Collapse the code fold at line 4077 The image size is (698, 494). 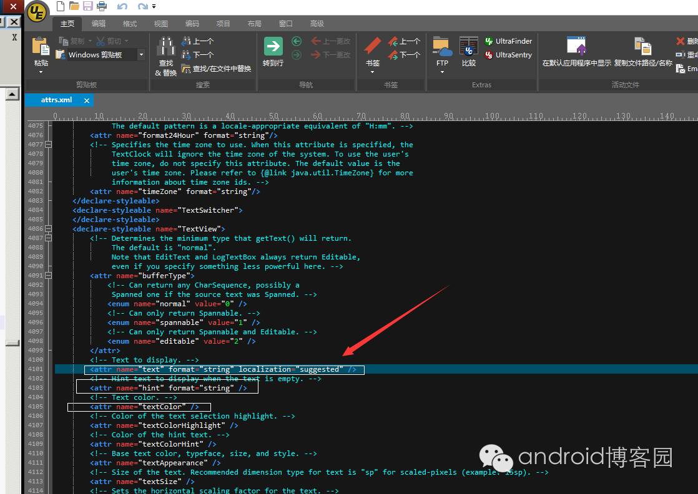(49, 145)
